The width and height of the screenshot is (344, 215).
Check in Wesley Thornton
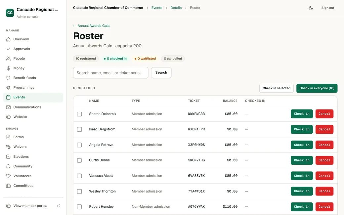(x=302, y=191)
